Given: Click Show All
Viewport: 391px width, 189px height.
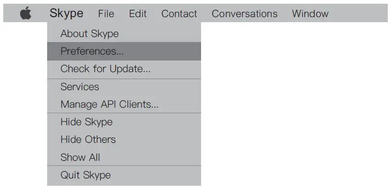Looking at the screenshot, I should coord(80,157).
